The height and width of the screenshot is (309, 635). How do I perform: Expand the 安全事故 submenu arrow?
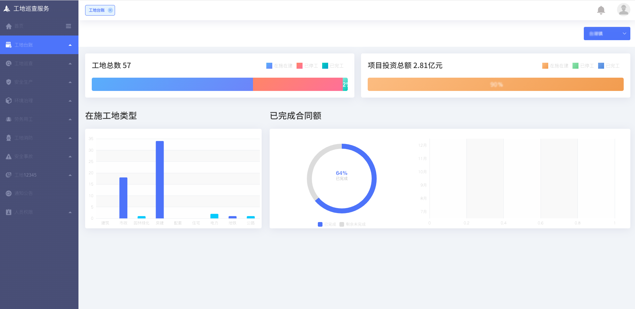point(70,157)
